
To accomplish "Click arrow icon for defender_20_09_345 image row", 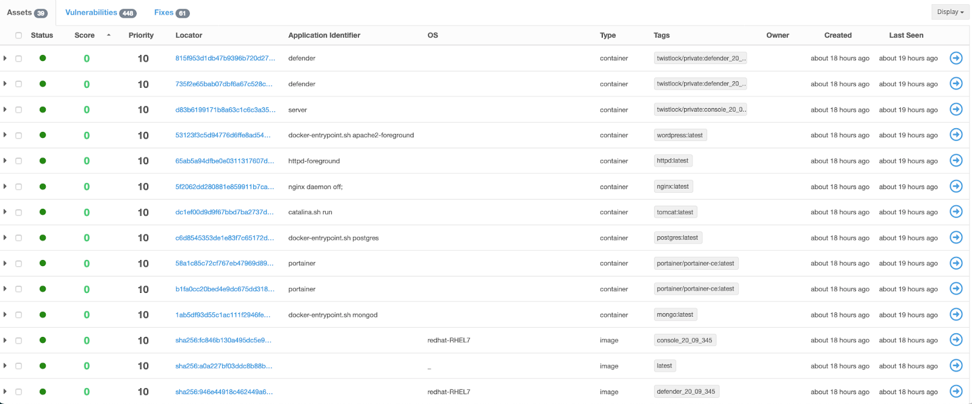I will coord(956,391).
